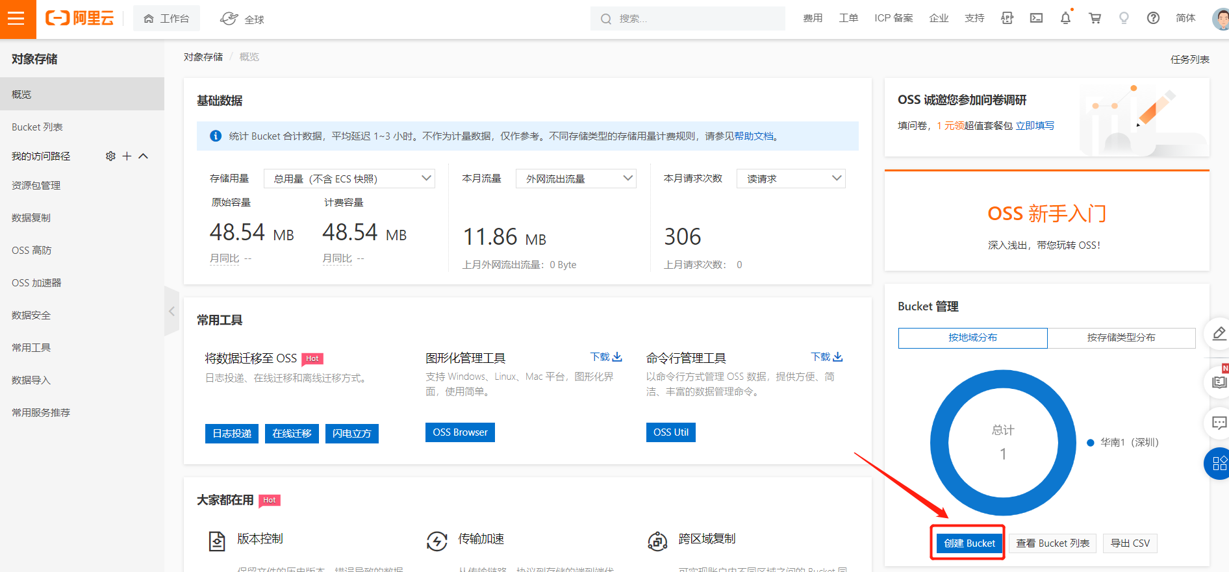Switch to 按存储类型分布 tab
The image size is (1229, 572).
(1121, 338)
